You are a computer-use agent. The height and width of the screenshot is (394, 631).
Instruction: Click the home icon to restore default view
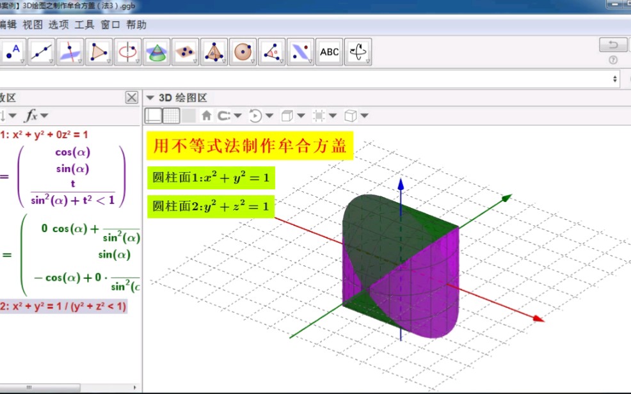coord(207,116)
